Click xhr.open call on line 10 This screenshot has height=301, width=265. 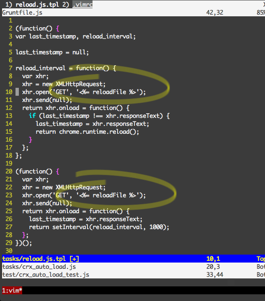(84, 92)
